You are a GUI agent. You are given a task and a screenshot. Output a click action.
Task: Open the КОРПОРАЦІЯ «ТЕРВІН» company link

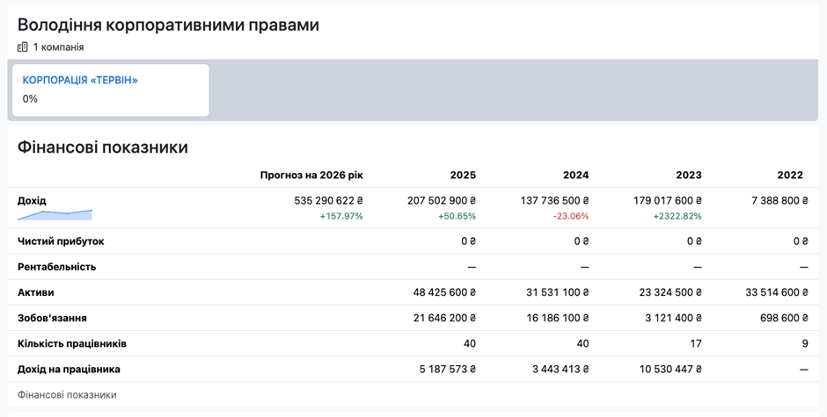click(80, 80)
